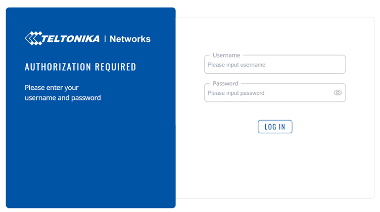Click the 'Please input password' placeholder
The image size is (380, 212).
coord(235,93)
